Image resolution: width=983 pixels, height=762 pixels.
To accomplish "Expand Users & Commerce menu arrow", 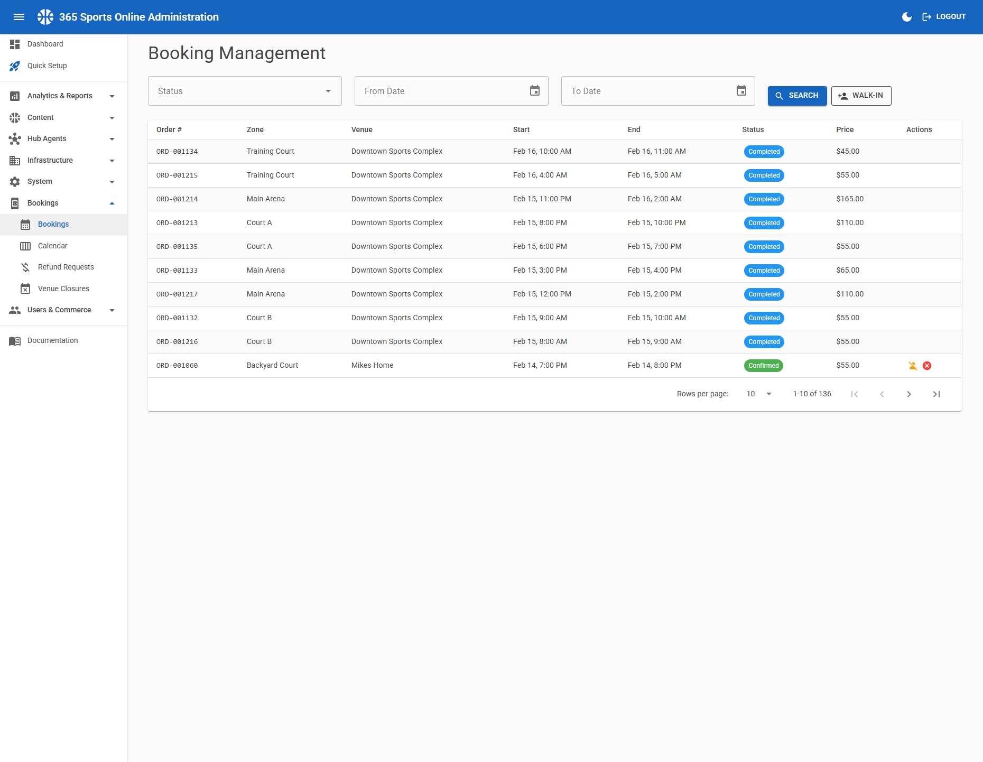I will [x=112, y=310].
